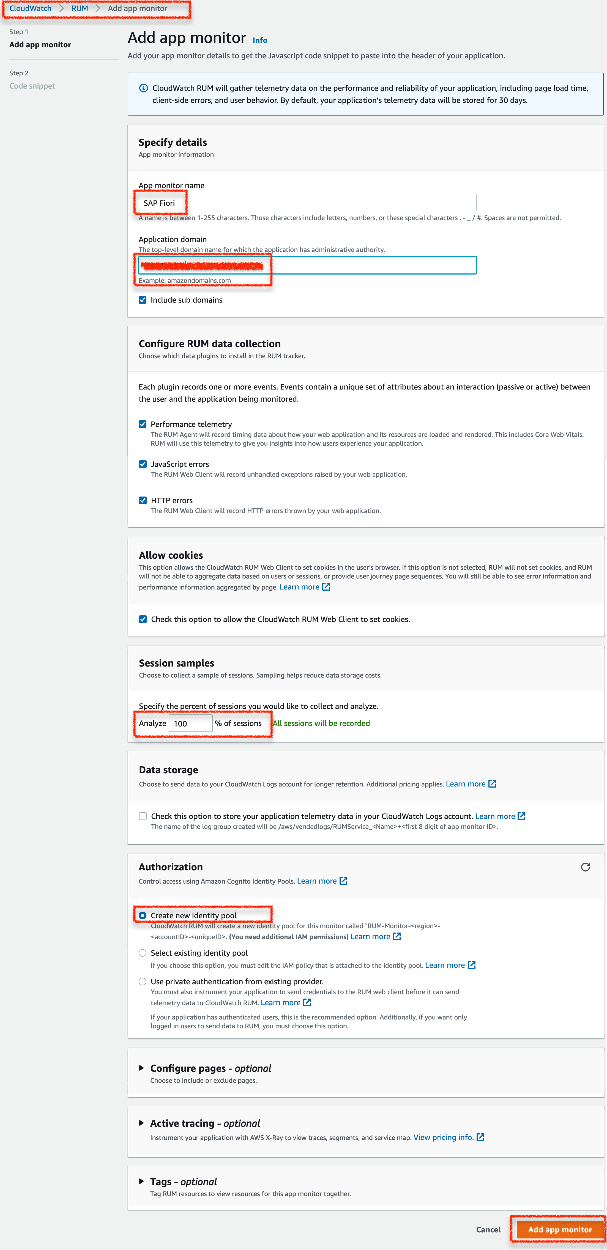Click the Info link beside Add app monitor title
This screenshot has width=607, height=1250.
[x=259, y=40]
